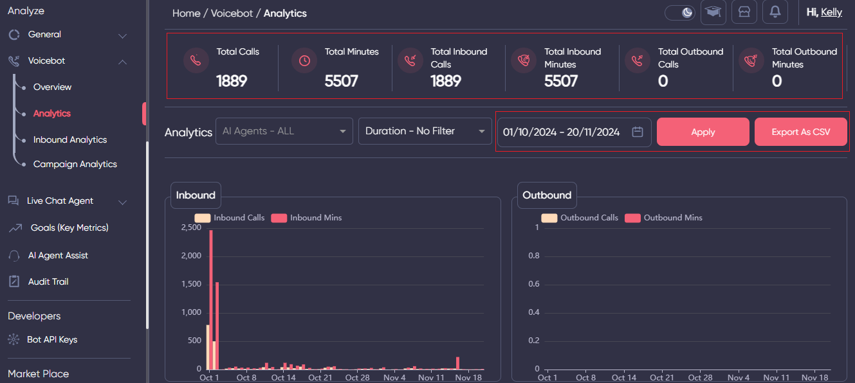Screen dimensions: 855x383
Task: Expand the Live Chat Agent section
Action: 122,200
